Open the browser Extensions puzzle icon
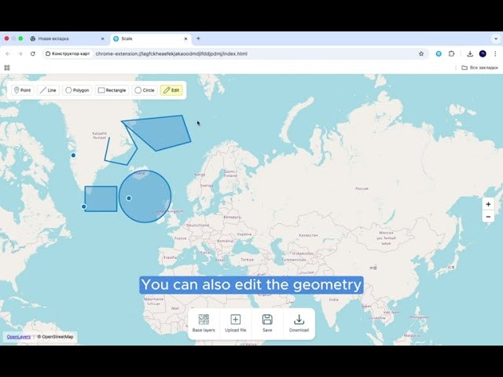 pos(451,54)
